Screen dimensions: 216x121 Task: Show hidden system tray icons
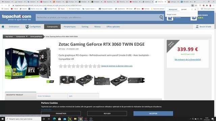[x=190, y=119]
